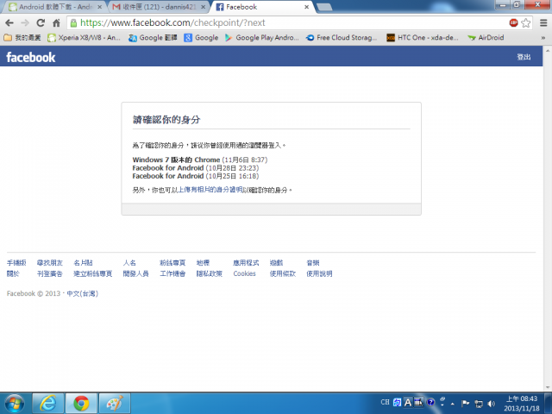Viewport: 552px width, 414px height.
Task: Open the 應用程式 footer link
Action: (x=246, y=262)
